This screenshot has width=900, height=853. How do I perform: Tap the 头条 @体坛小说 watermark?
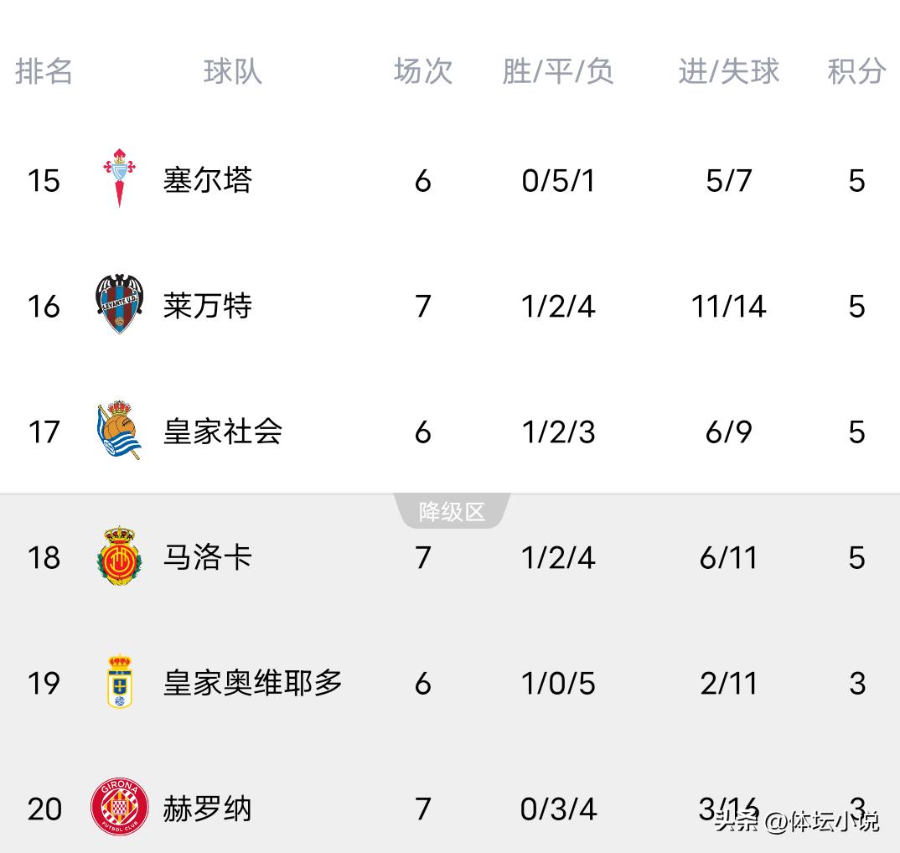pyautogui.click(x=796, y=821)
